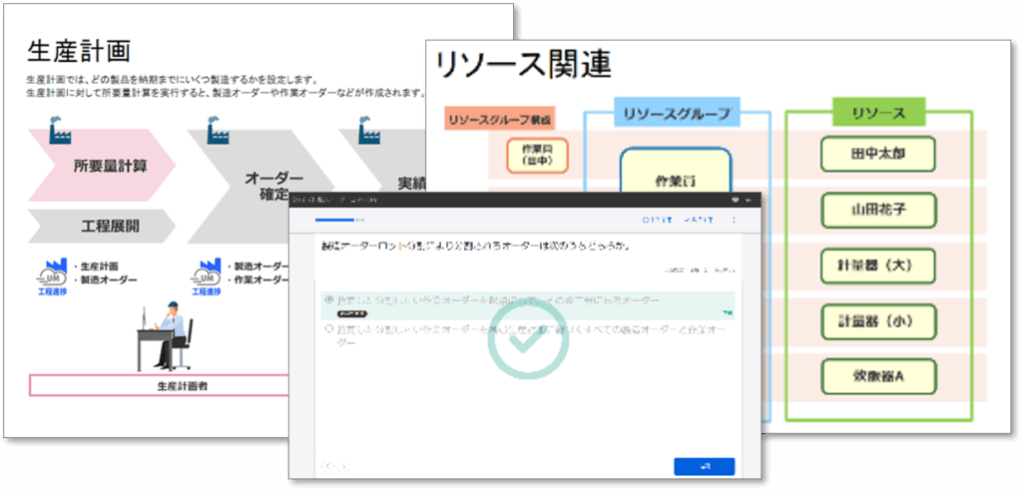Click blue header link nearest the kebab menu
The width and height of the screenshot is (1022, 490).
(698, 221)
